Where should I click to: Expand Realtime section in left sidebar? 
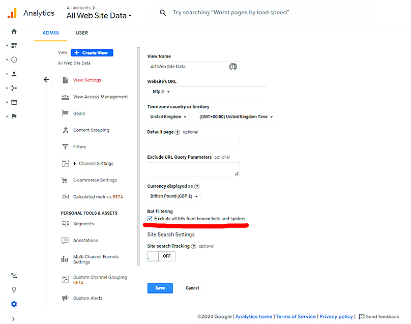pyautogui.click(x=7, y=60)
